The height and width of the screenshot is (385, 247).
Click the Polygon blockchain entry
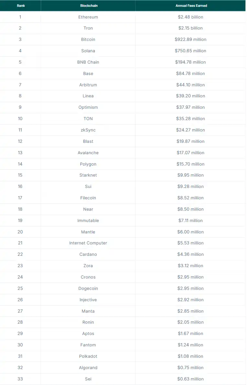click(88, 164)
